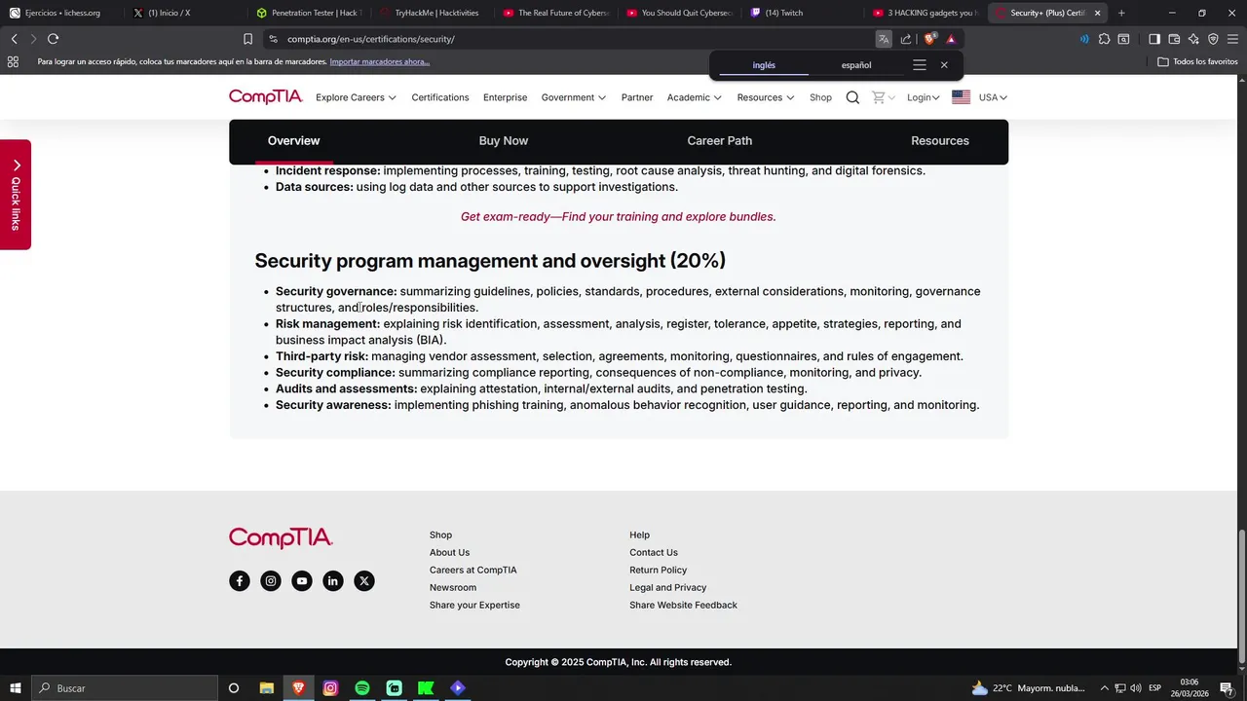Open the Windows Start menu
The height and width of the screenshot is (701, 1247).
pos(16,688)
